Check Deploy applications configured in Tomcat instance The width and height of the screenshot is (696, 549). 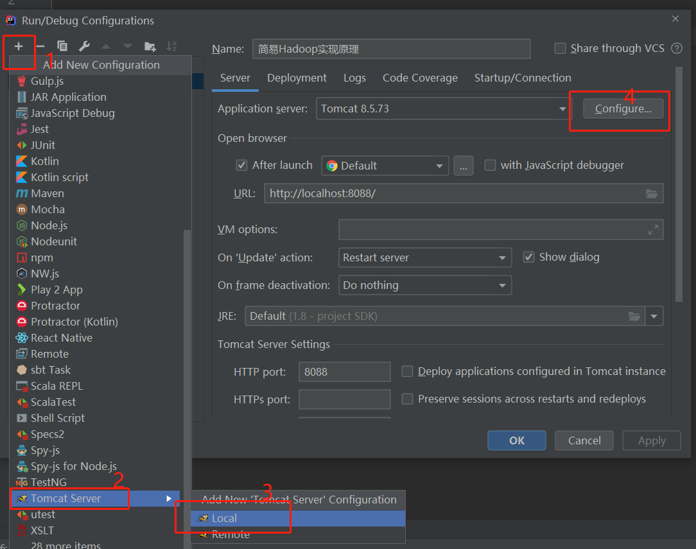coord(407,371)
